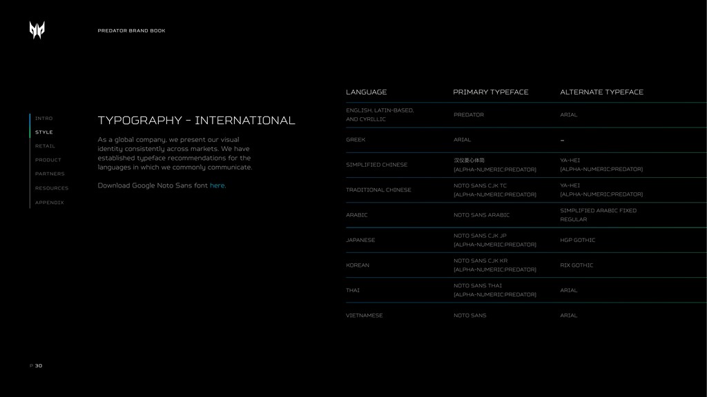The height and width of the screenshot is (397, 707).
Task: Click the Primary Typeface column header
Action: (x=490, y=92)
